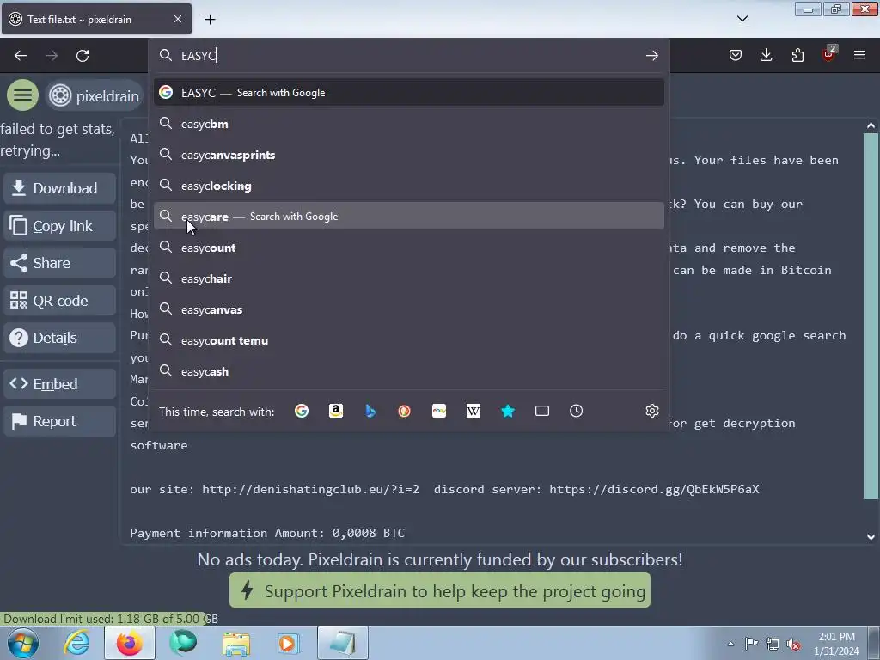Click the pixeldrain logo button
The width and height of the screenshot is (880, 660).
[x=93, y=96]
